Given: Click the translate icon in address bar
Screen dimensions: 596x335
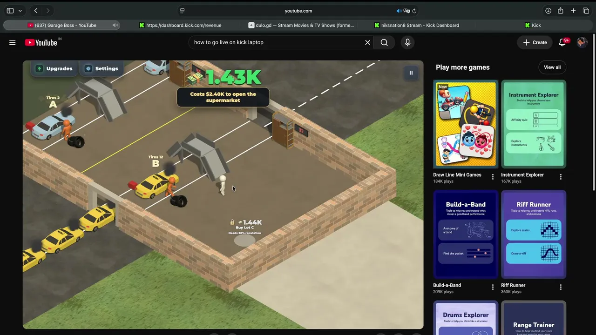Looking at the screenshot, I should (406, 11).
